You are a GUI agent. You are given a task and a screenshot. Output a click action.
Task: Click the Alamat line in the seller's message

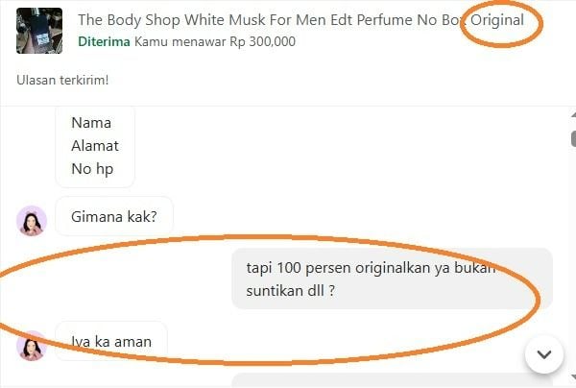[x=95, y=146]
